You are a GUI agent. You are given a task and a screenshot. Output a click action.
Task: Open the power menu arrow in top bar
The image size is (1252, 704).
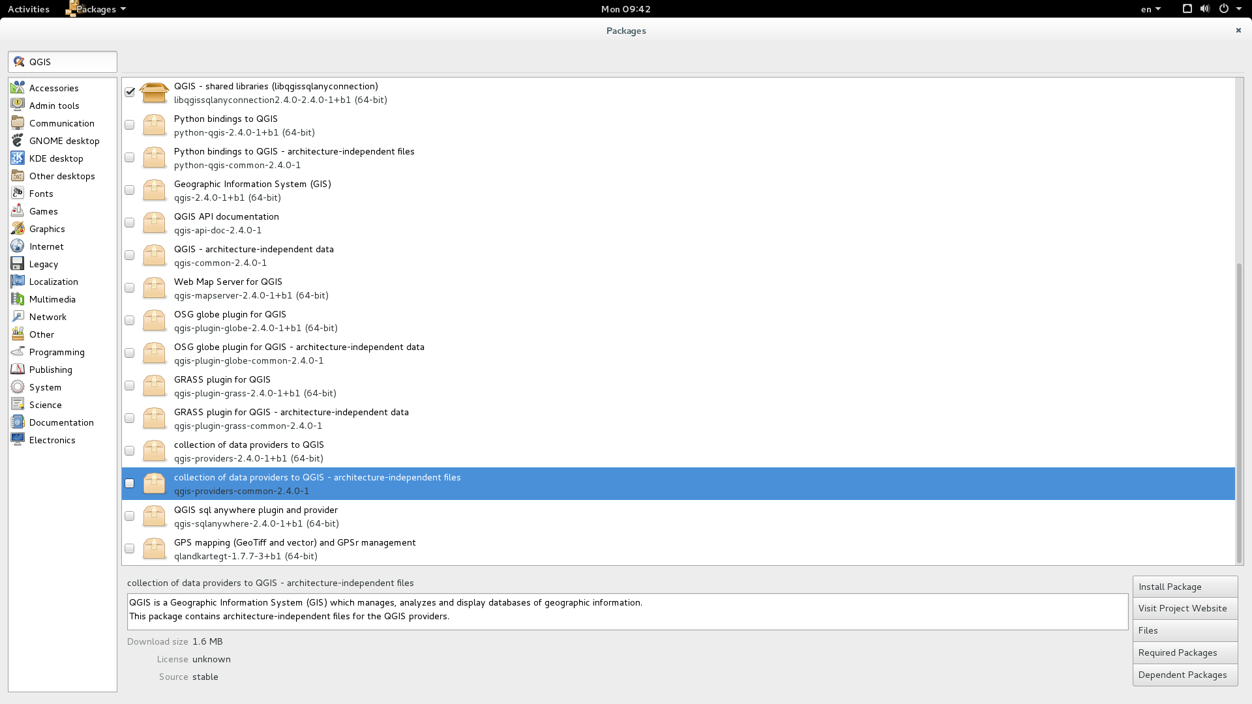(1238, 8)
